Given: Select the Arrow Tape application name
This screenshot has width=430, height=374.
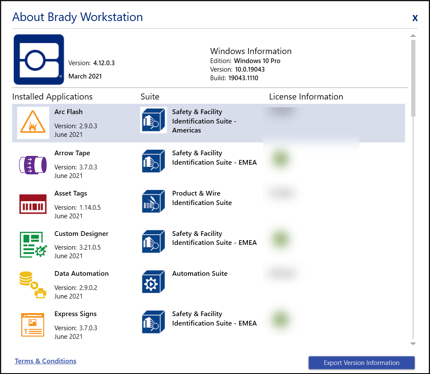Looking at the screenshot, I should [72, 153].
